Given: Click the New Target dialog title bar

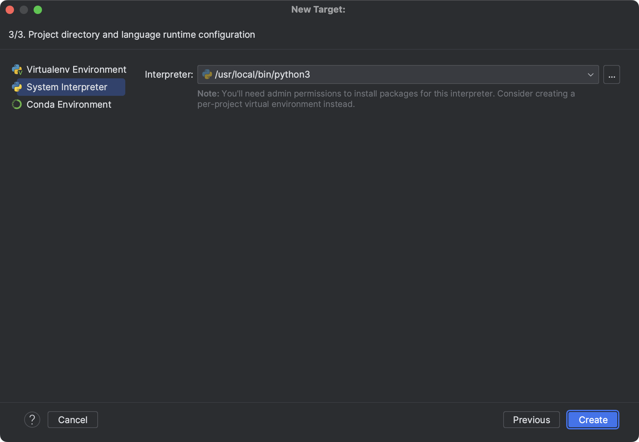Looking at the screenshot, I should pos(318,9).
